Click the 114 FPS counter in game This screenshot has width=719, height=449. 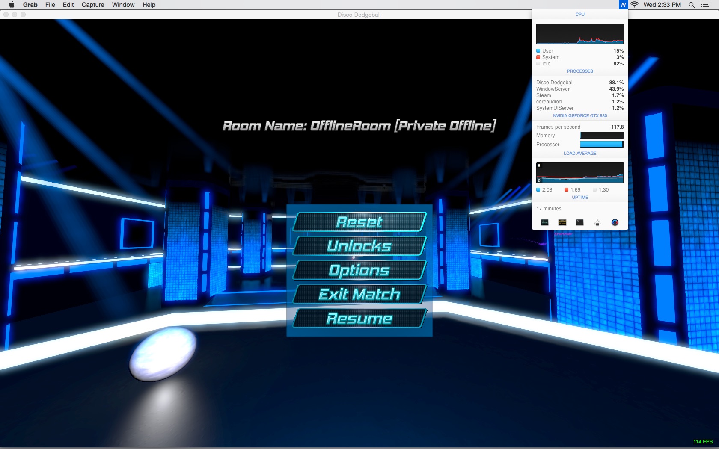(x=703, y=442)
